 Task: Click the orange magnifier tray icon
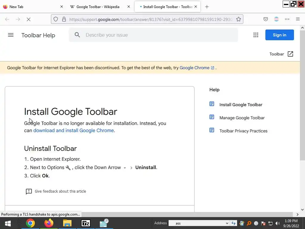pyautogui.click(x=249, y=223)
